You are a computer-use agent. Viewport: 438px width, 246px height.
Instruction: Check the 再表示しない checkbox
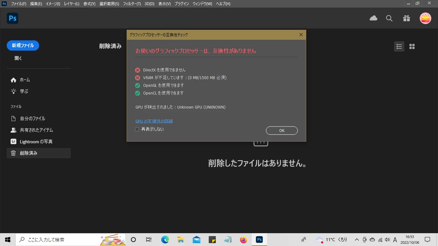pos(137,129)
